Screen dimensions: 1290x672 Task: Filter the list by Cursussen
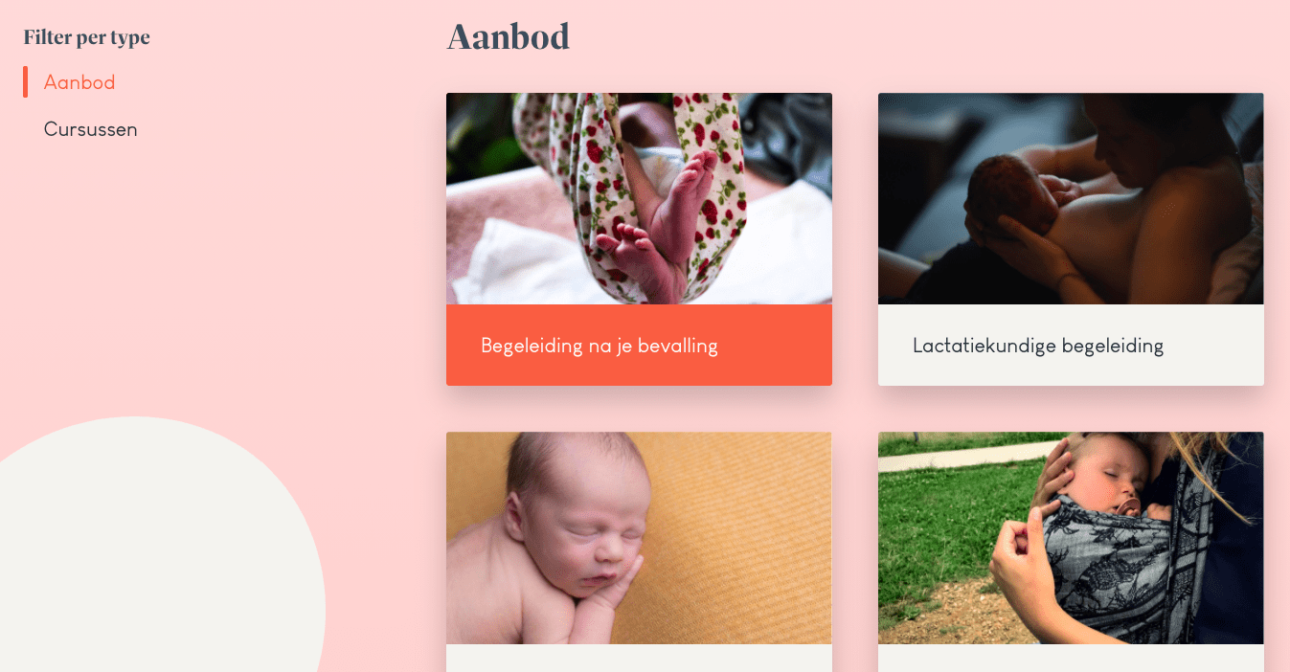click(x=90, y=129)
